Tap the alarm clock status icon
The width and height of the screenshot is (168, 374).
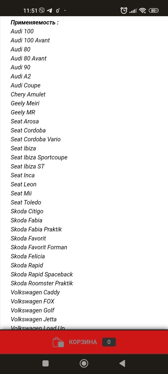point(124,10)
